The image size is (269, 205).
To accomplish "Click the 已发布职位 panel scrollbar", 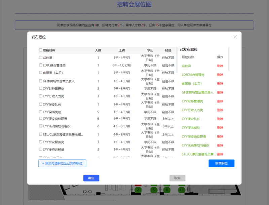I will point(229,59).
